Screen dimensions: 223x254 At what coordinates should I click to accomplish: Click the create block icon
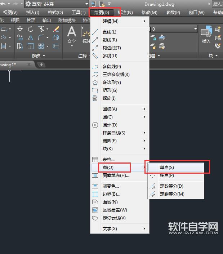coord(218,29)
